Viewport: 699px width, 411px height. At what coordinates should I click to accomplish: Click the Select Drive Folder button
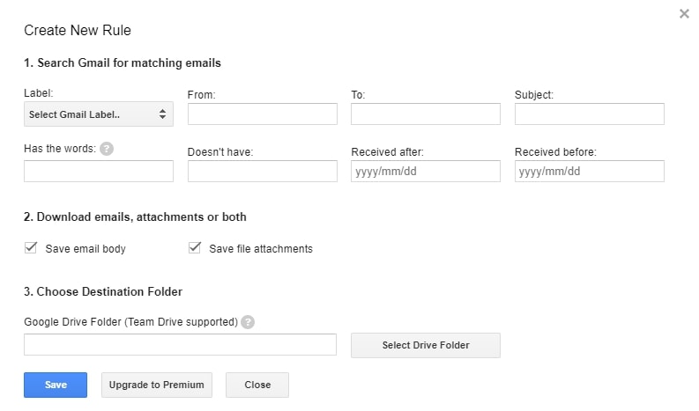[x=426, y=345]
